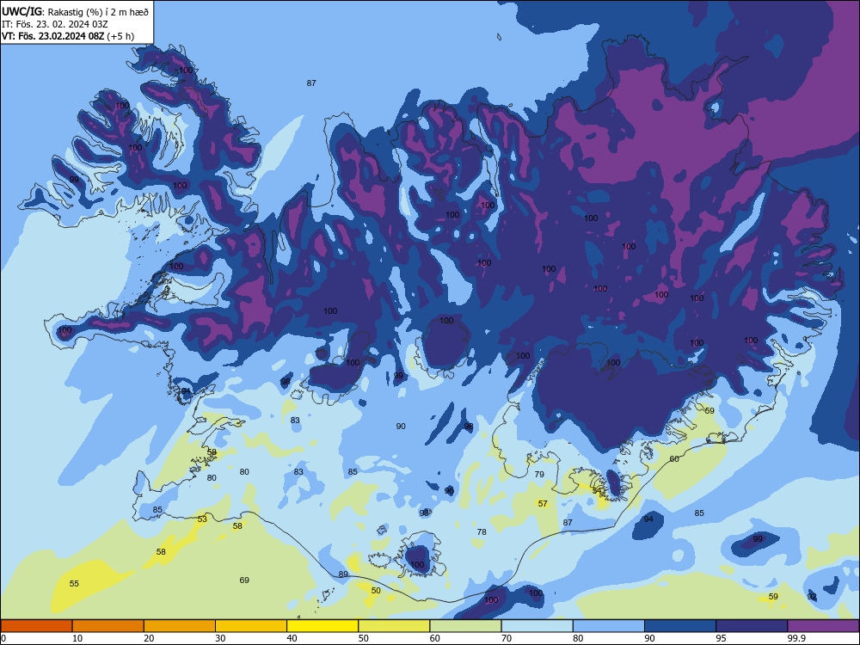Viewport: 860px width, 645px height.
Task: Select the legend tick label 10
Action: pyautogui.click(x=77, y=638)
